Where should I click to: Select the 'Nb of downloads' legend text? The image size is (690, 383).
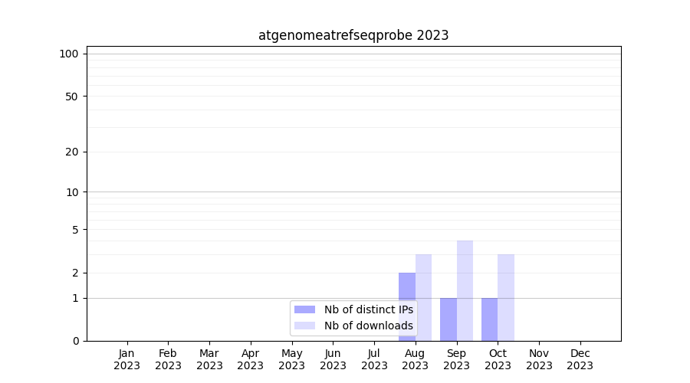click(368, 326)
